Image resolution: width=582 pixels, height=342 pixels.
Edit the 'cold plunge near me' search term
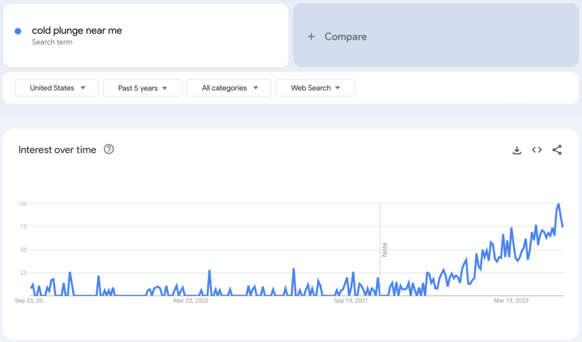[77, 31]
